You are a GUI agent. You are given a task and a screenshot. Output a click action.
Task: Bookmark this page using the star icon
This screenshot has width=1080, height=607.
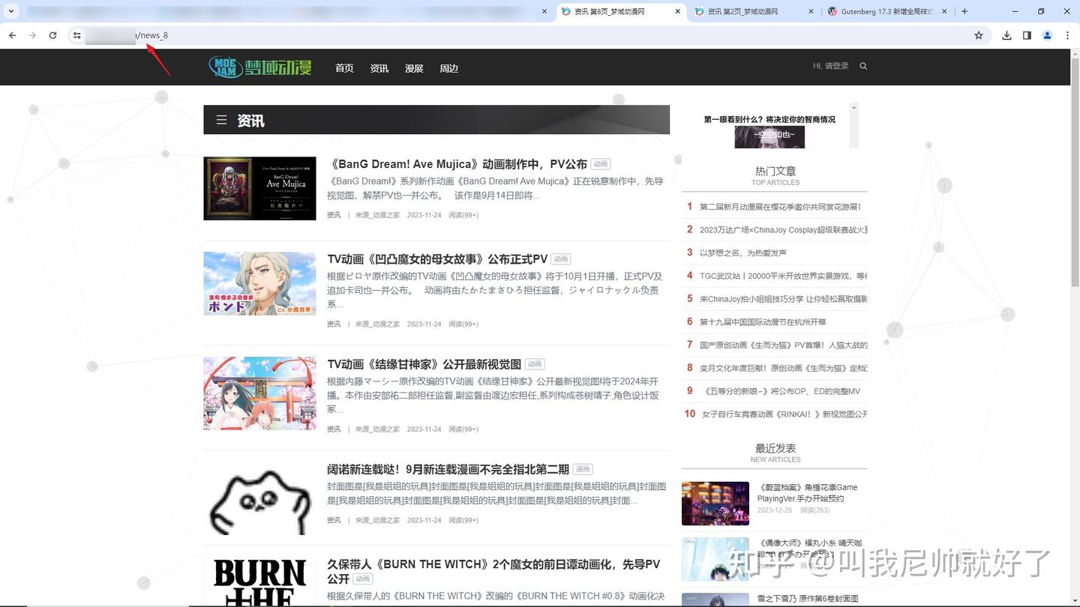tap(979, 35)
